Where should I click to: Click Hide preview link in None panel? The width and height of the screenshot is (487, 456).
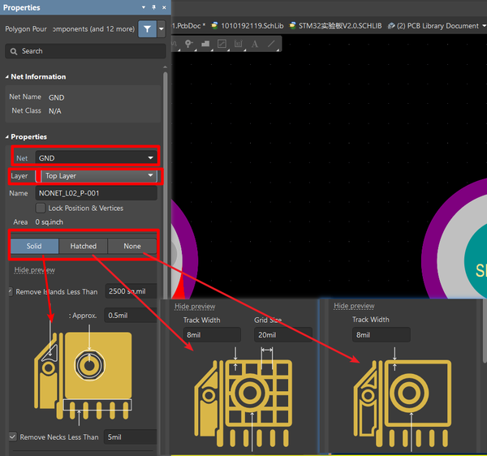coord(354,306)
